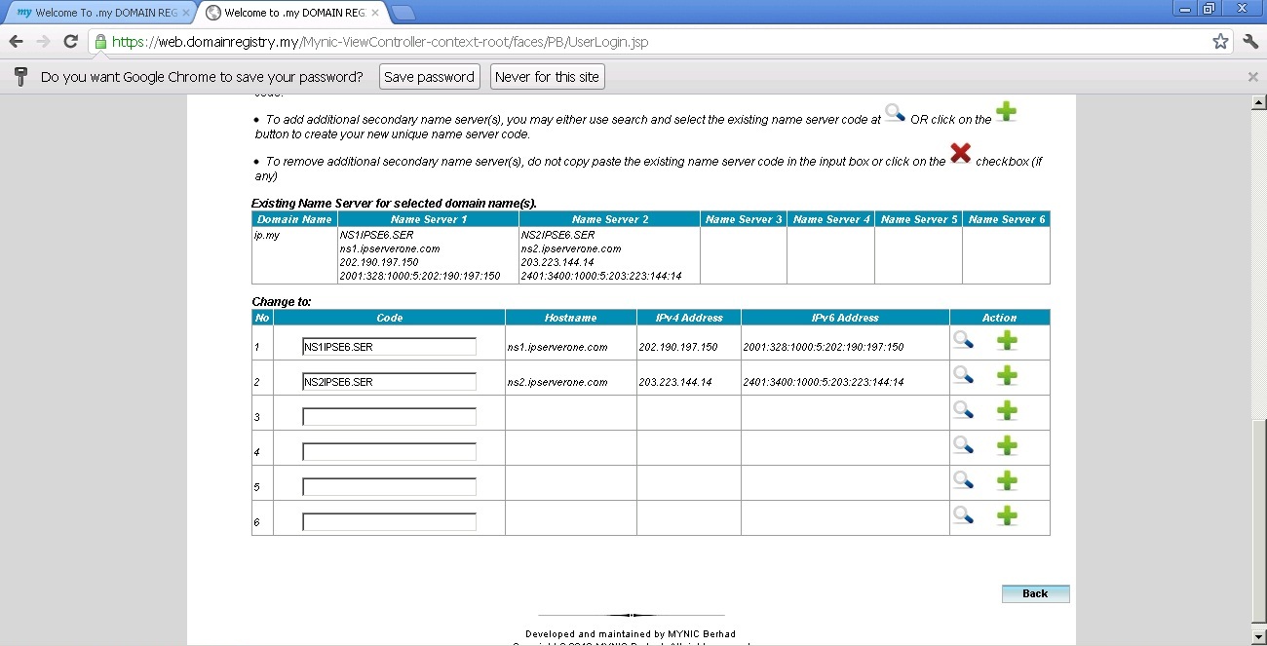Screen dimensions: 1267x646
Task: Click 'Hostname' column header
Action: (571, 318)
